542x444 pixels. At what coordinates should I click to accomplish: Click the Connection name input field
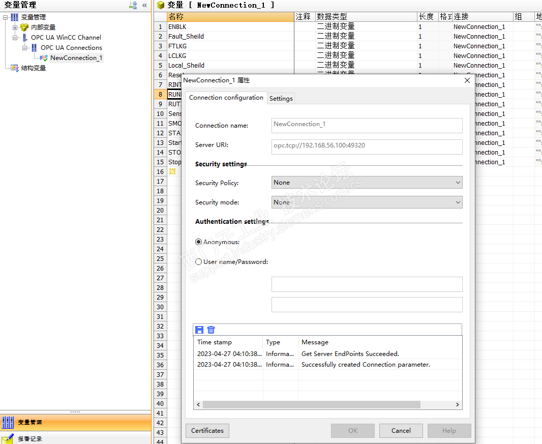tap(367, 126)
